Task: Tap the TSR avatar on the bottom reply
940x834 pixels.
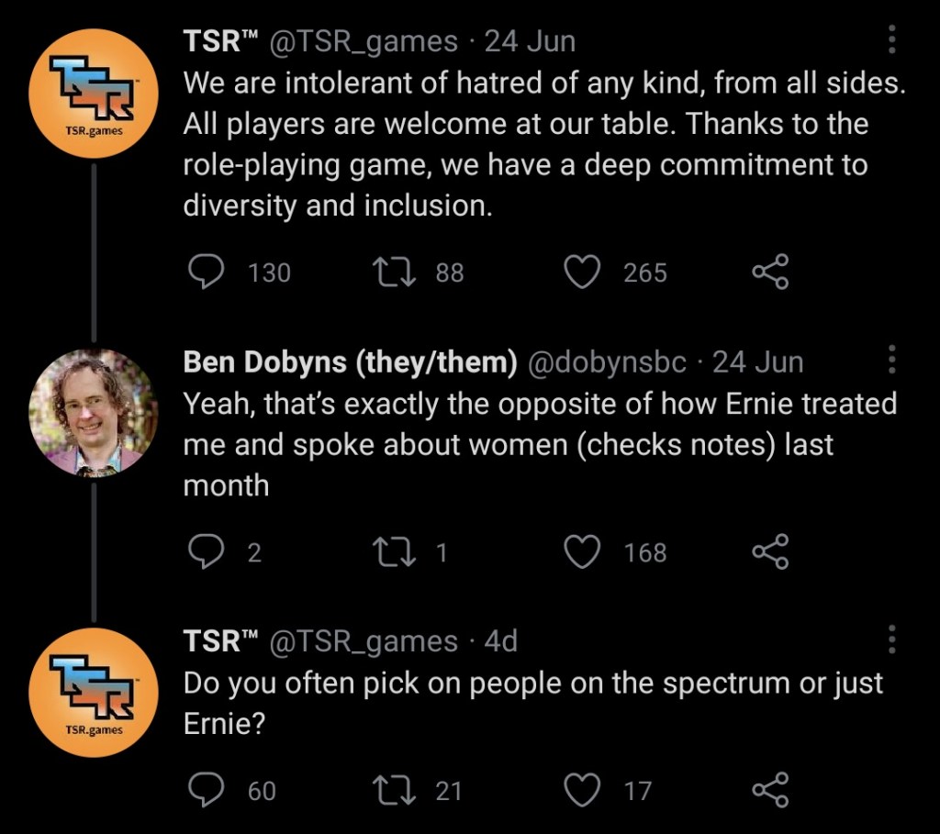Action: tap(94, 693)
